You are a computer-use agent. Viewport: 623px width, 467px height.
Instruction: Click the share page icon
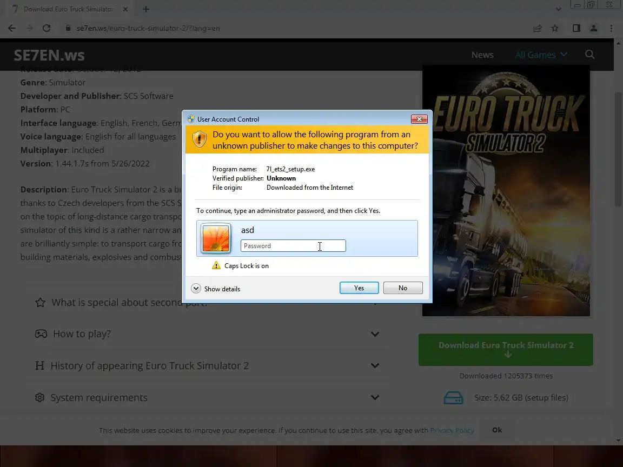(538, 28)
